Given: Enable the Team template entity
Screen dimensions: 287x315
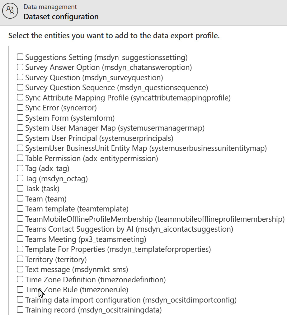Looking at the screenshot, I should [20, 209].
